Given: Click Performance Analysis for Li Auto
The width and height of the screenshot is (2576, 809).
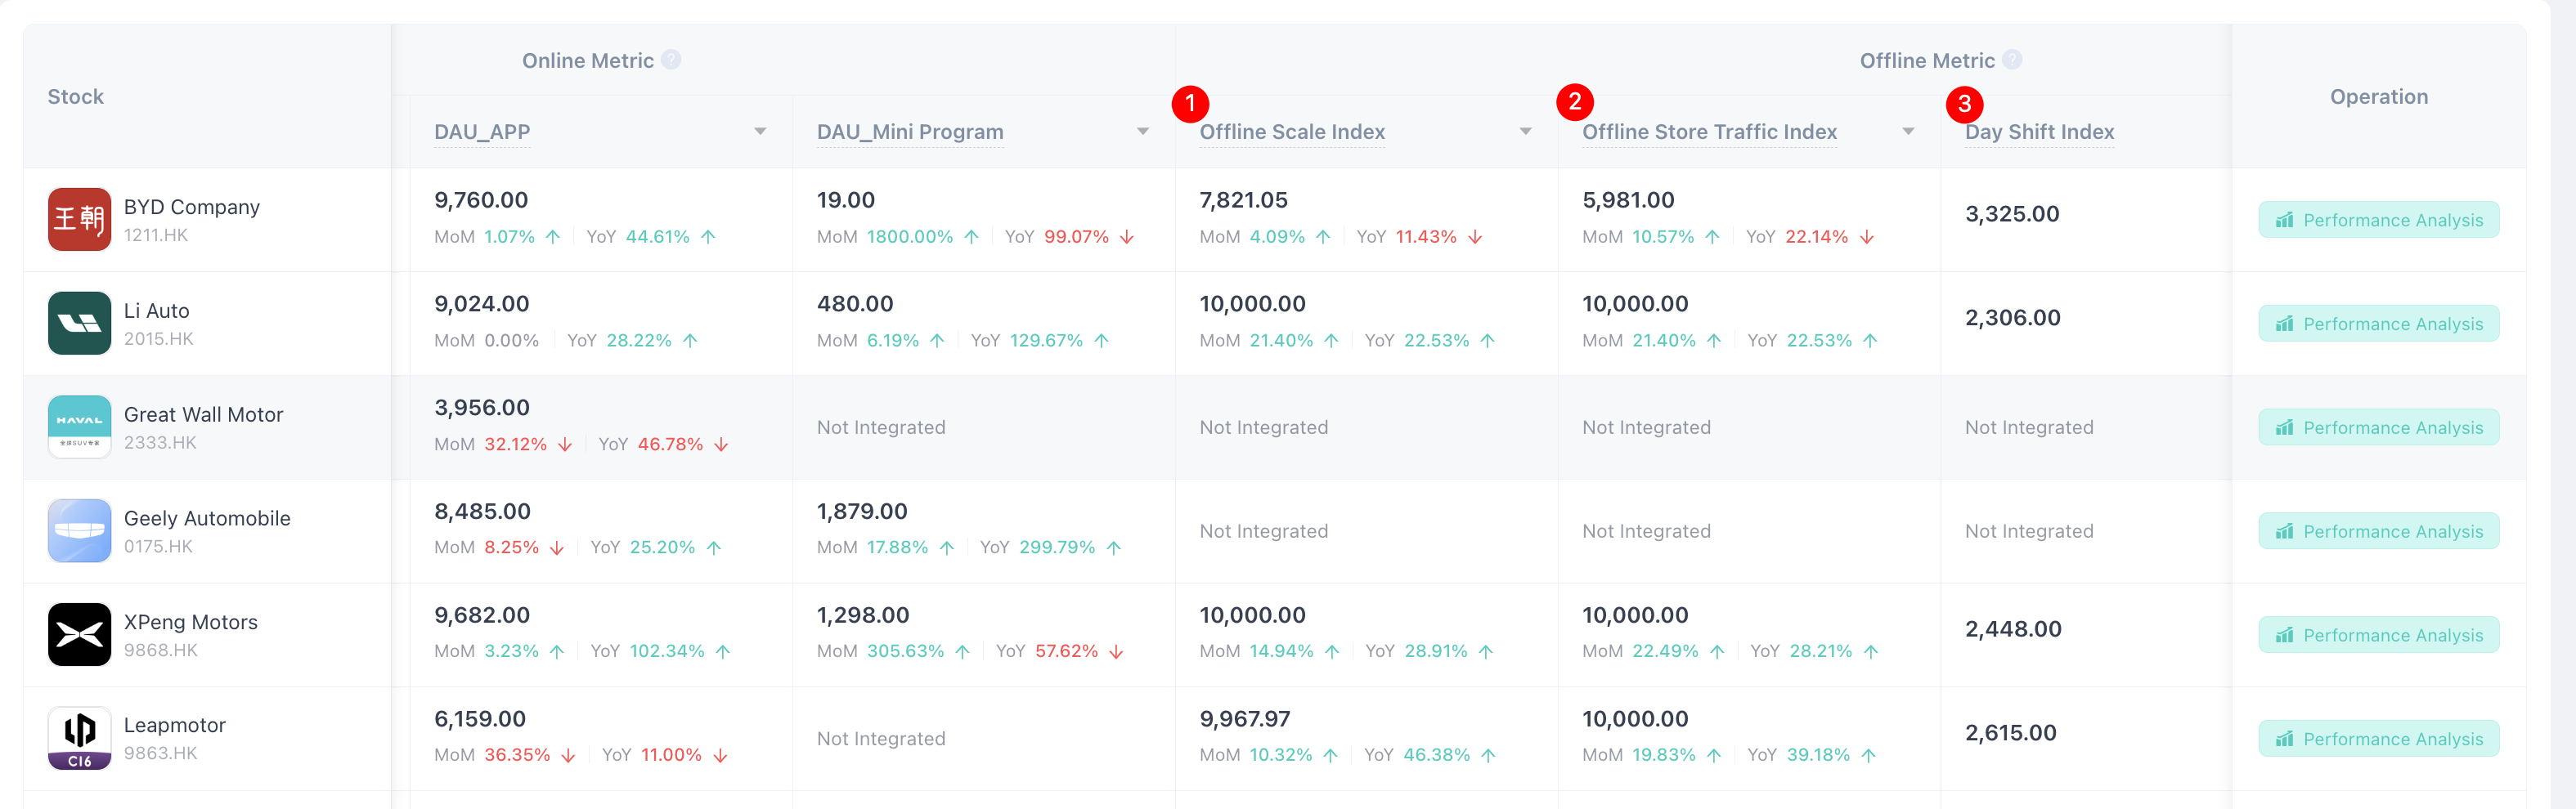Looking at the screenshot, I should (2379, 323).
